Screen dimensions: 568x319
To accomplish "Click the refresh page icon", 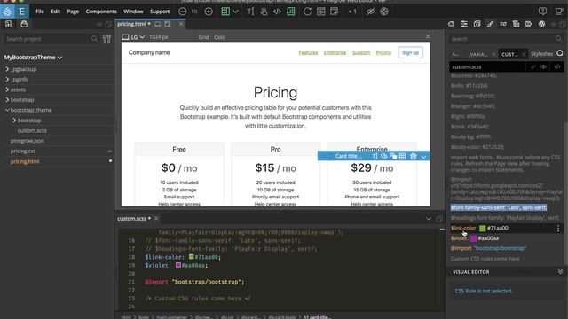I will click(x=307, y=12).
